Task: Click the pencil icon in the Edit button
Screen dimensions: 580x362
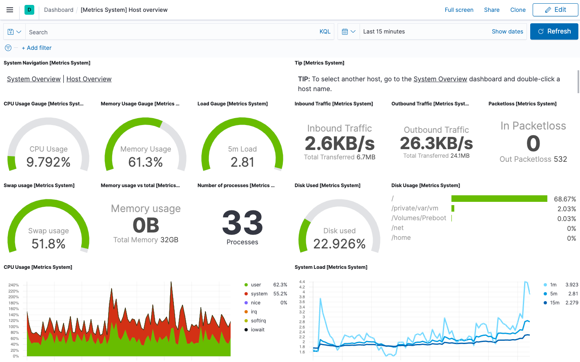Action: point(549,9)
